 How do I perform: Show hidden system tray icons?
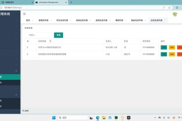point(155,118)
